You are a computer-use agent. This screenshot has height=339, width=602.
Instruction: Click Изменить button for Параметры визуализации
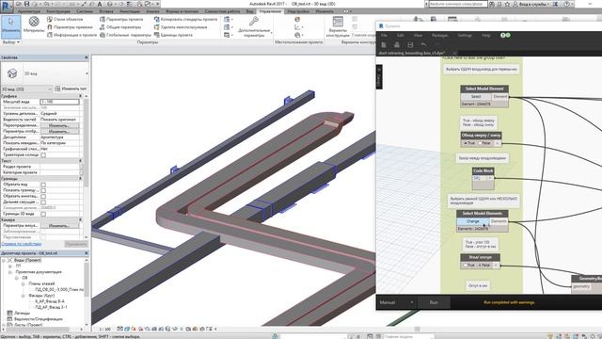click(59, 226)
